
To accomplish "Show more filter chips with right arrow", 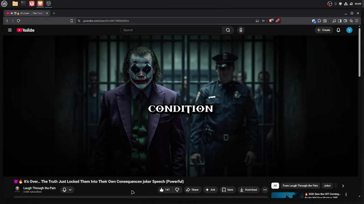I will click(x=343, y=186).
